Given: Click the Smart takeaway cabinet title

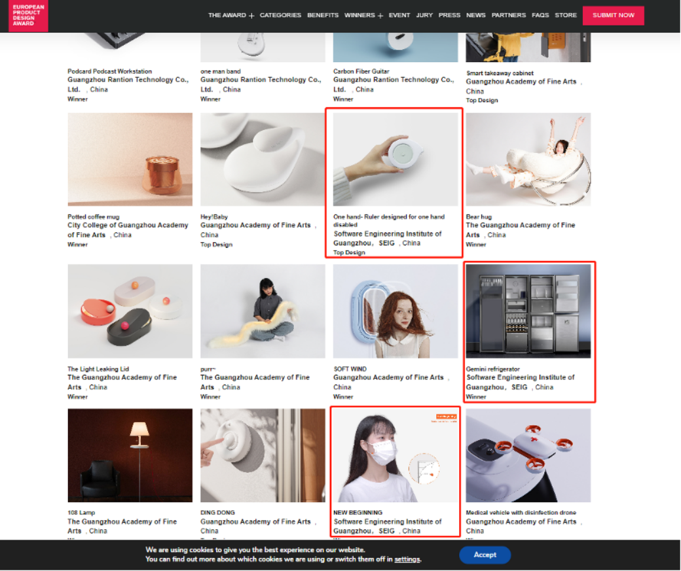Looking at the screenshot, I should point(500,73).
